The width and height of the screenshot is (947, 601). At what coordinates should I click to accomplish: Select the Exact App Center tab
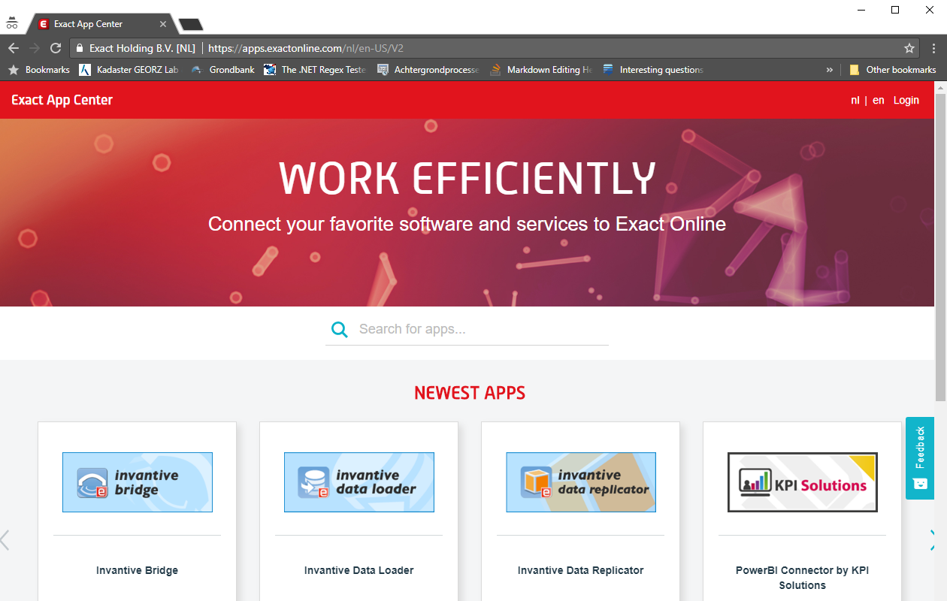[x=101, y=24]
